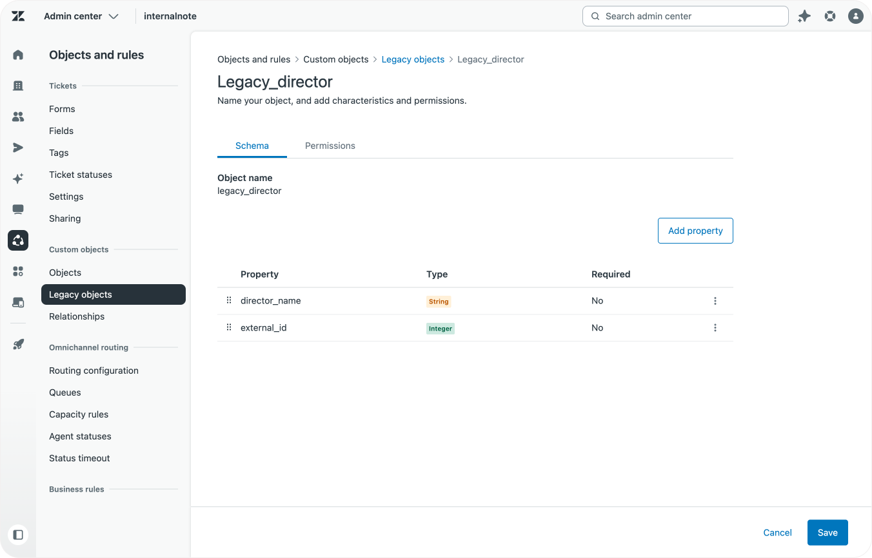This screenshot has height=558, width=872.
Task: Click the Save button
Action: [x=827, y=532]
